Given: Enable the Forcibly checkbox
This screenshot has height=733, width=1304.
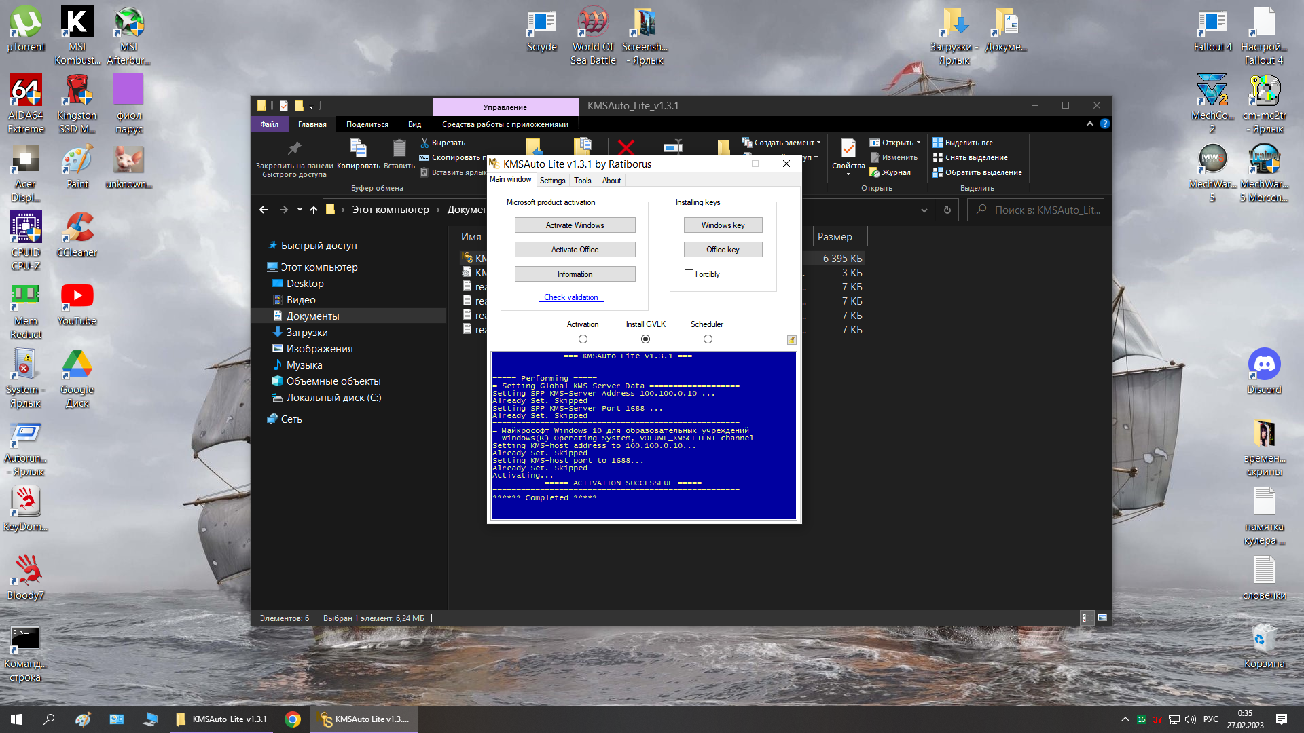Looking at the screenshot, I should coord(689,274).
